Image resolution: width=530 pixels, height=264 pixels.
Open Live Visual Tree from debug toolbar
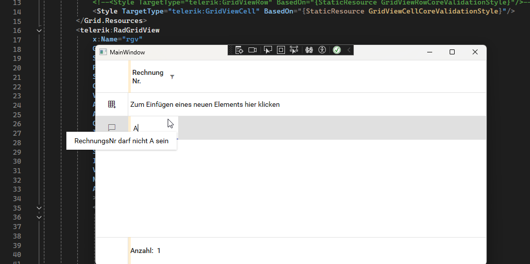pyautogui.click(x=239, y=50)
